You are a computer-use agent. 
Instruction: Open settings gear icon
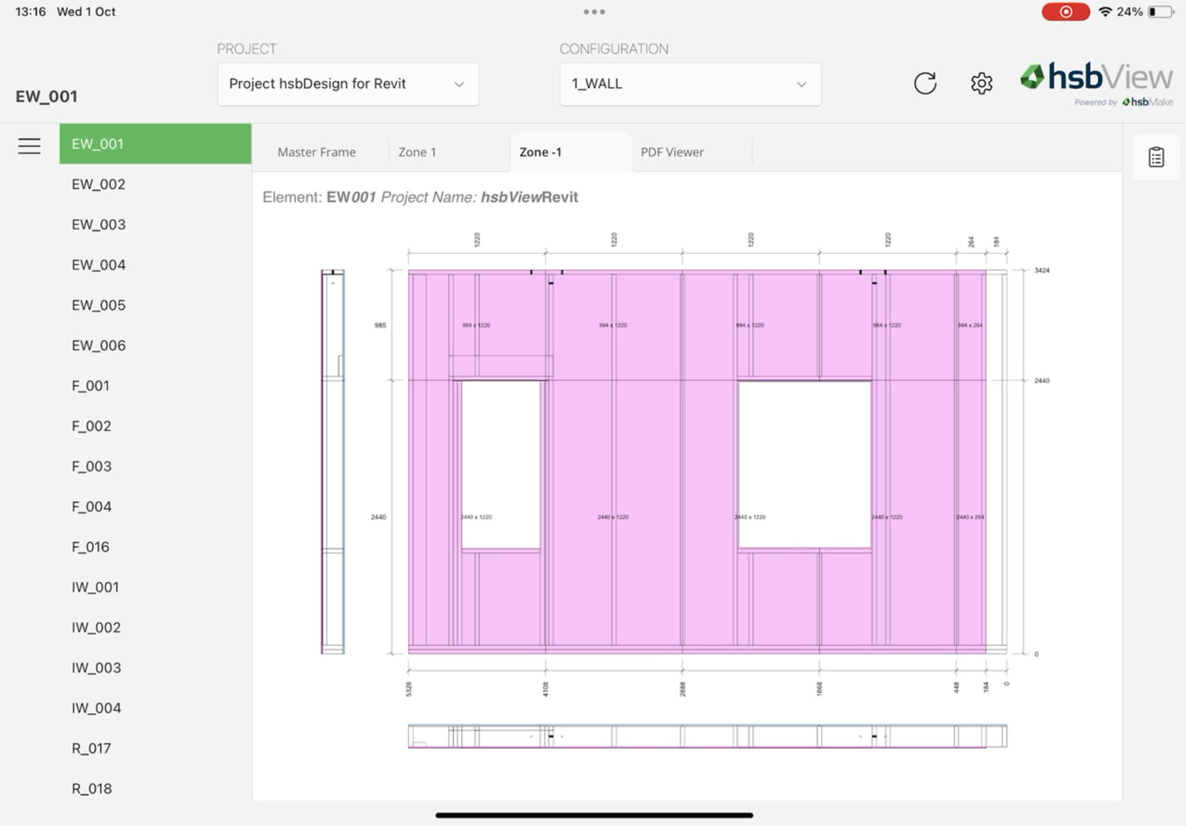981,83
